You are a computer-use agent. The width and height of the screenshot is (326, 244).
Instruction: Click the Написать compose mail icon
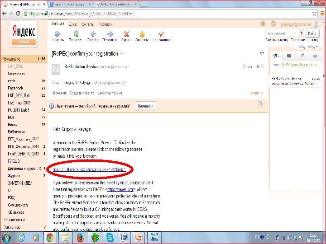click(58, 33)
